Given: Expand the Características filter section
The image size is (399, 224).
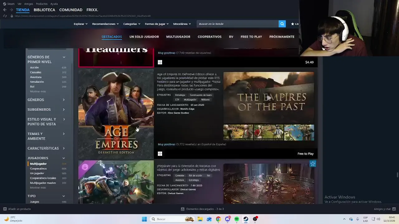Looking at the screenshot, I should click(64, 148).
